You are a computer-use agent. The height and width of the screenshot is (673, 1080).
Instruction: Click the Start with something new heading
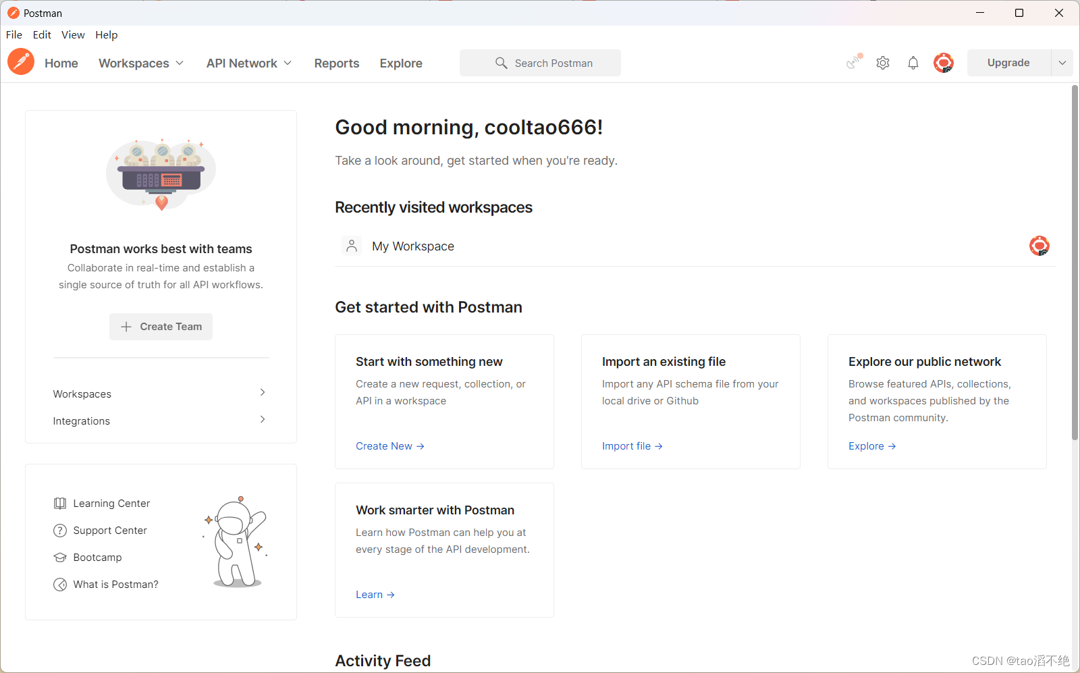click(x=429, y=362)
